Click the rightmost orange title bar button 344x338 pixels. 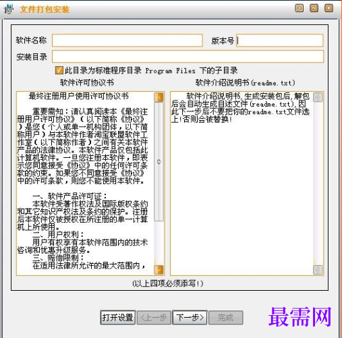328,8
